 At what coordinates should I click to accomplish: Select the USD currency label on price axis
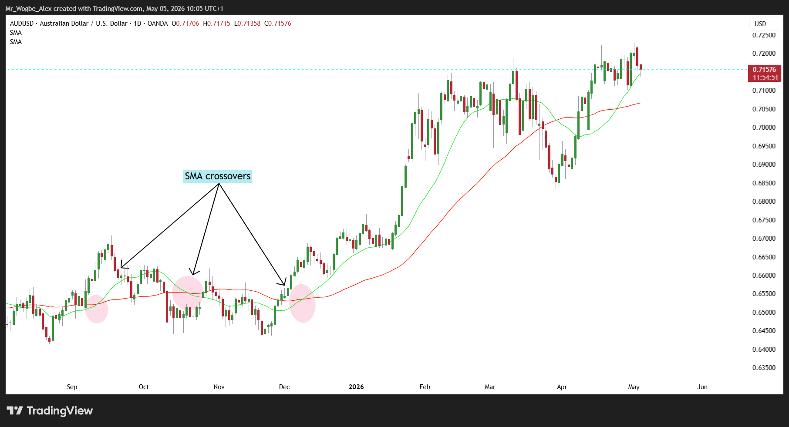click(760, 24)
